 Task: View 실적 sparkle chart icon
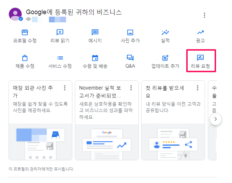165,32
